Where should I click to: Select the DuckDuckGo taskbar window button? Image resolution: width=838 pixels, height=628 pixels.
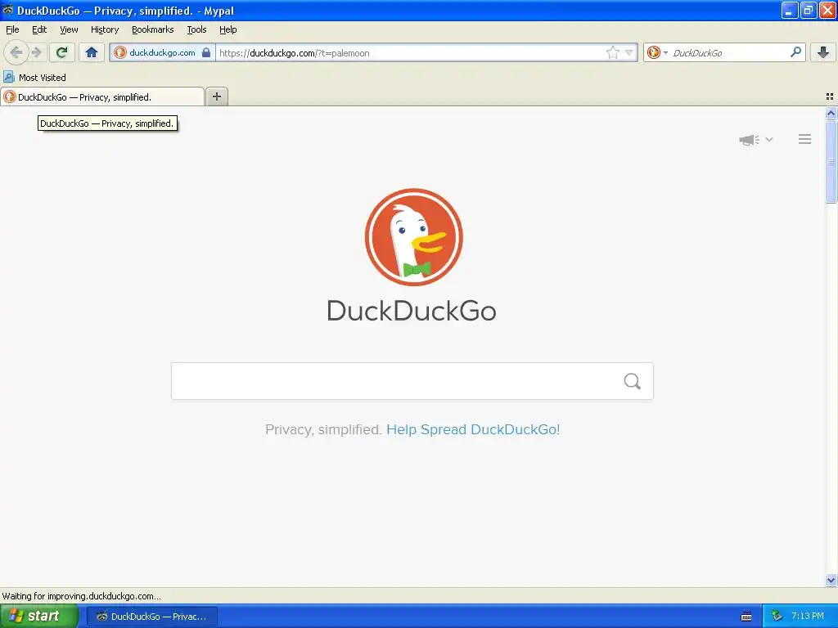(x=151, y=617)
